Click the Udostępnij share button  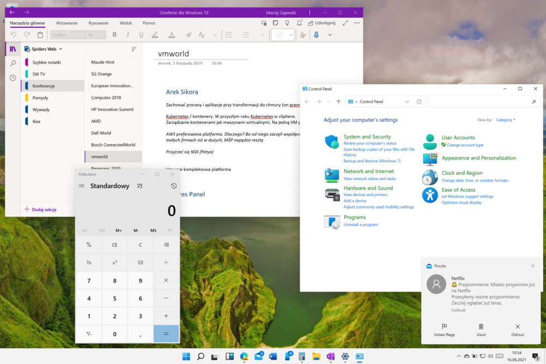pos(322,23)
